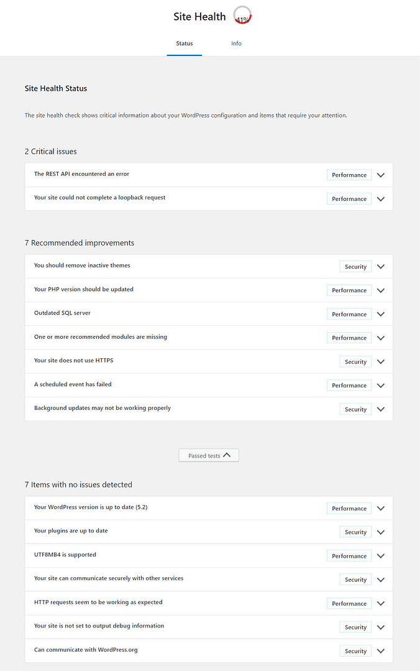The height and width of the screenshot is (671, 420).
Task: Switch to the Info tab
Action: 236,44
